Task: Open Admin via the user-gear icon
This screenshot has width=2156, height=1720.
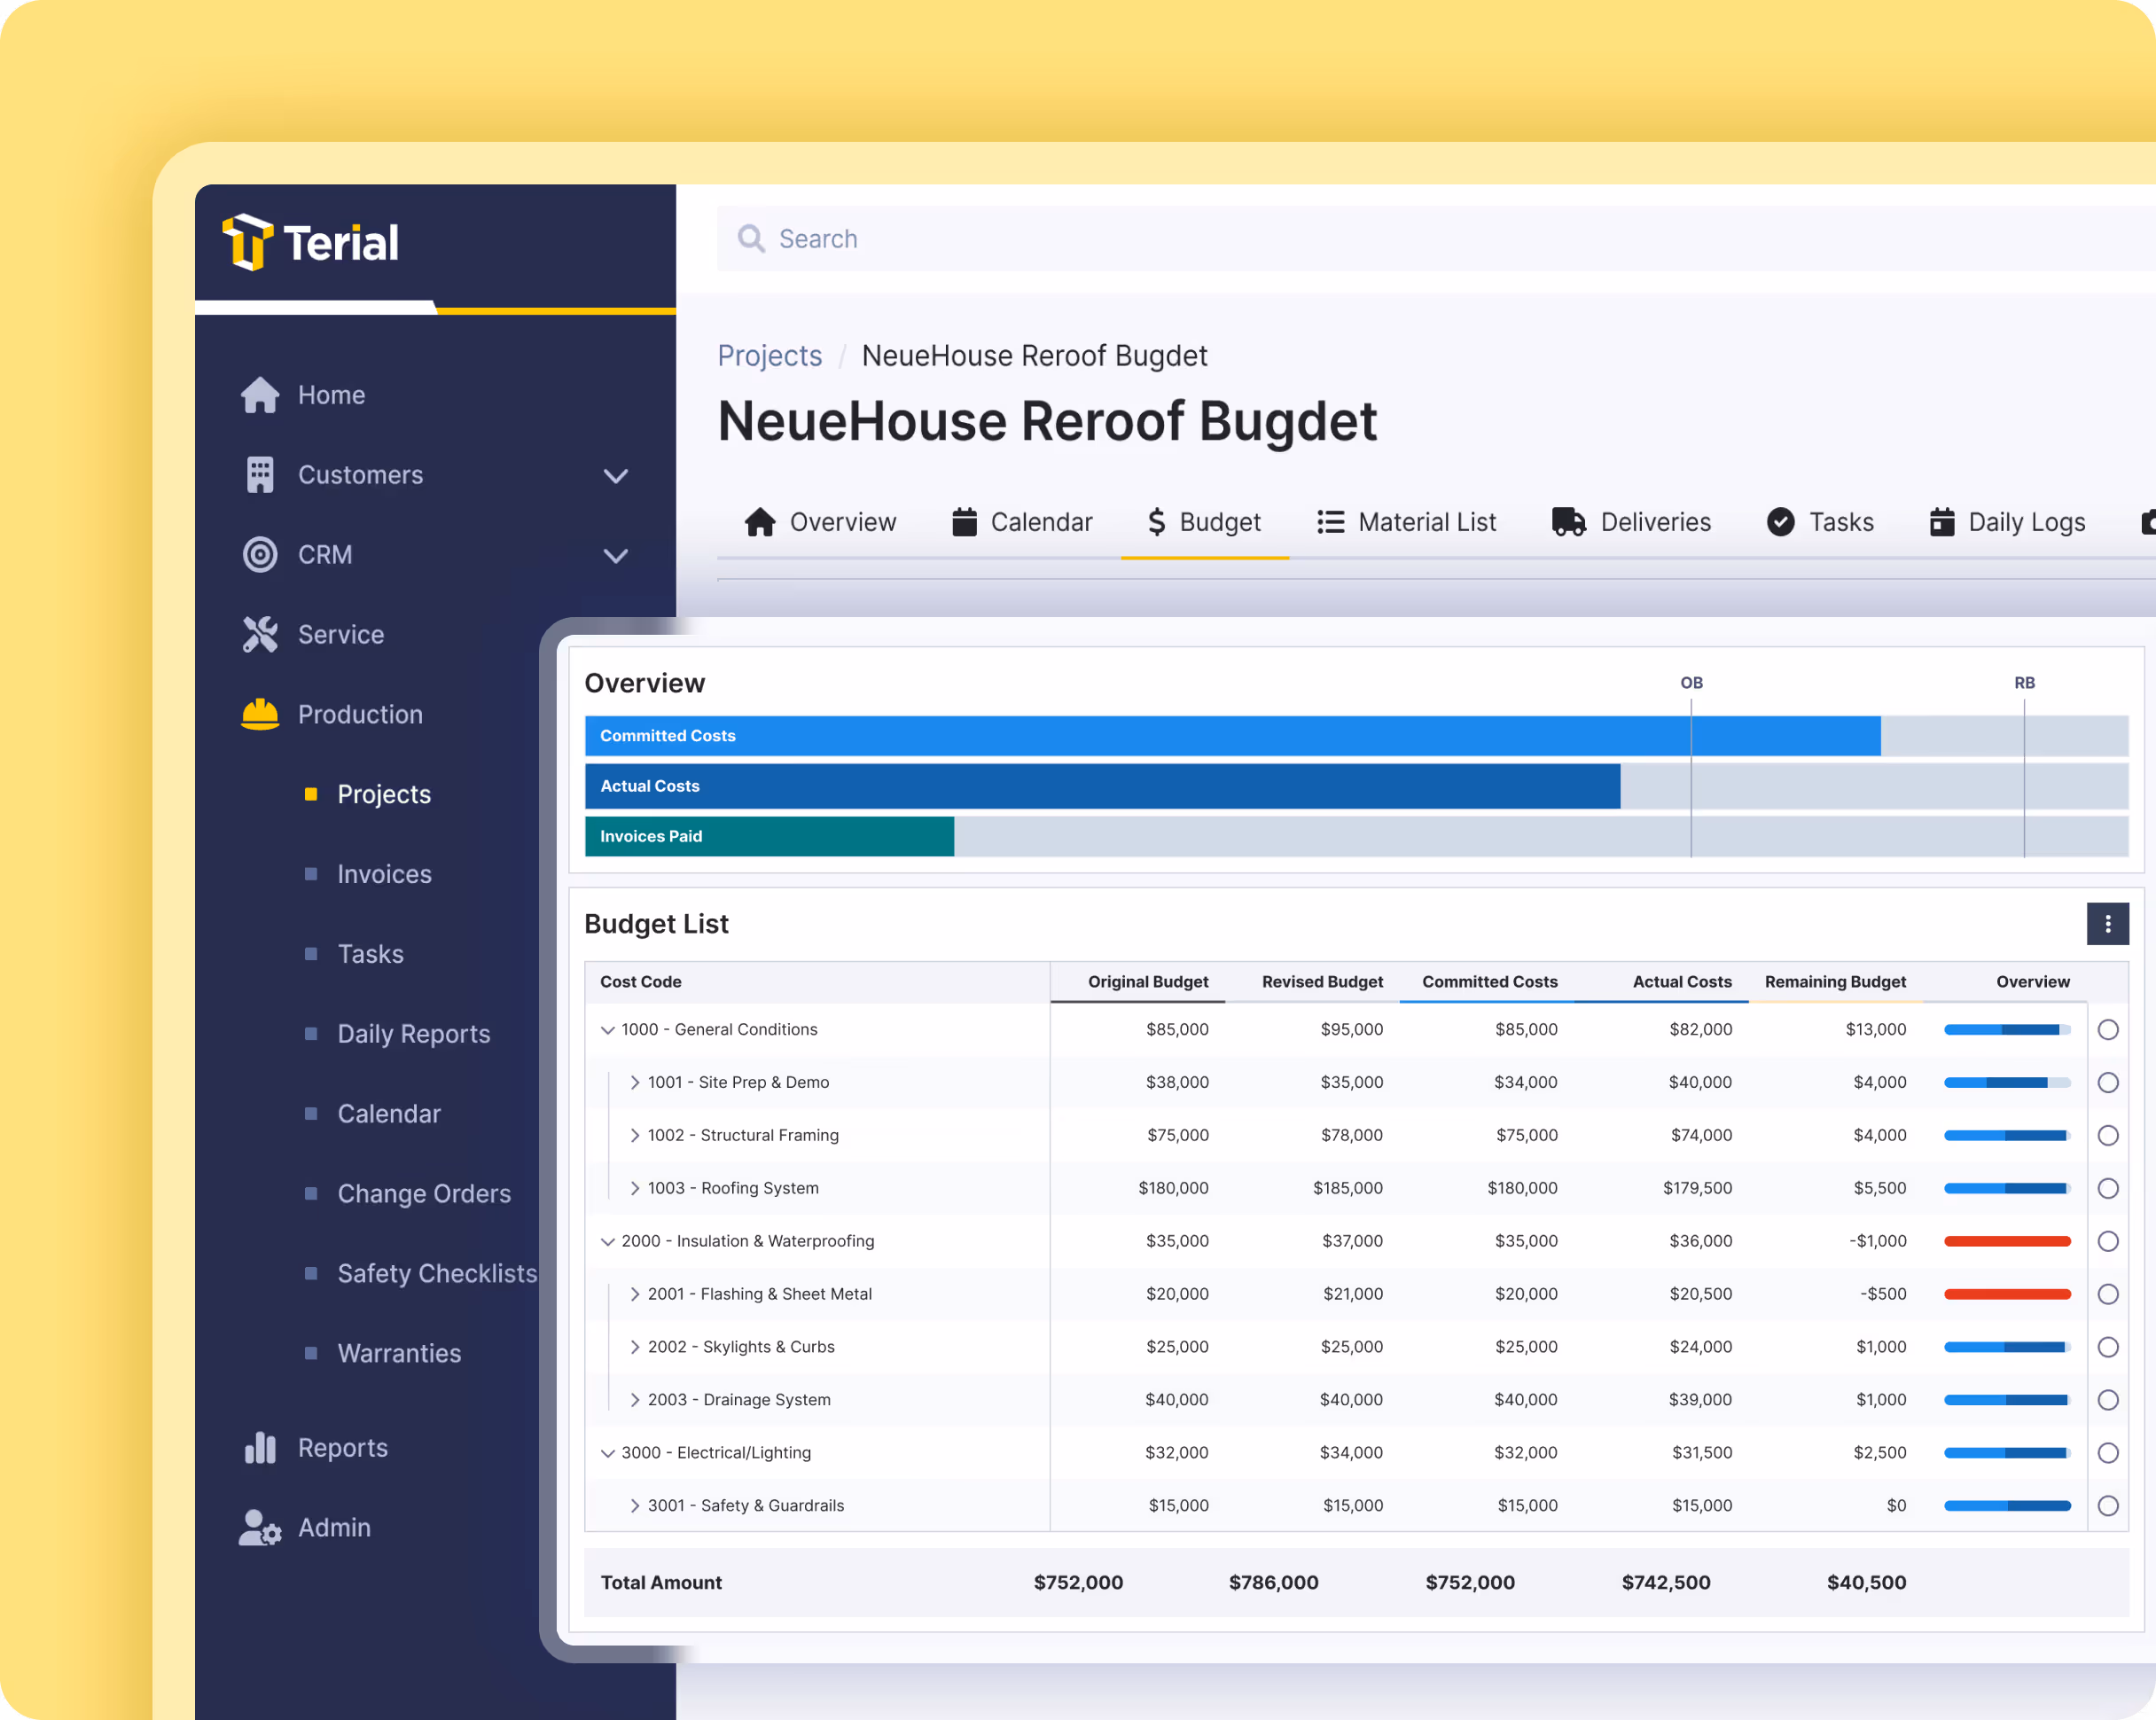Action: click(x=259, y=1527)
